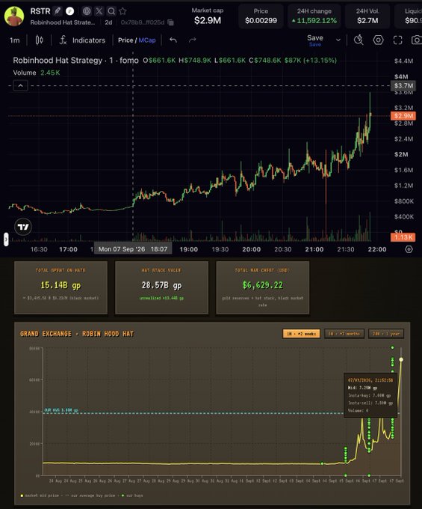Click the Market cap $2.9M stat
The height and width of the screenshot is (509, 422).
(208, 16)
